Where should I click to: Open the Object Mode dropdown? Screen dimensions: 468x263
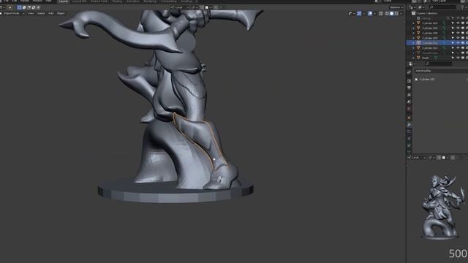coord(12,13)
